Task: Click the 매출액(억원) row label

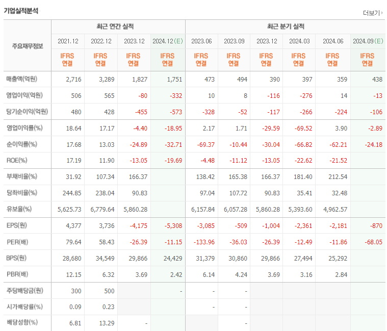Action: (x=22, y=79)
